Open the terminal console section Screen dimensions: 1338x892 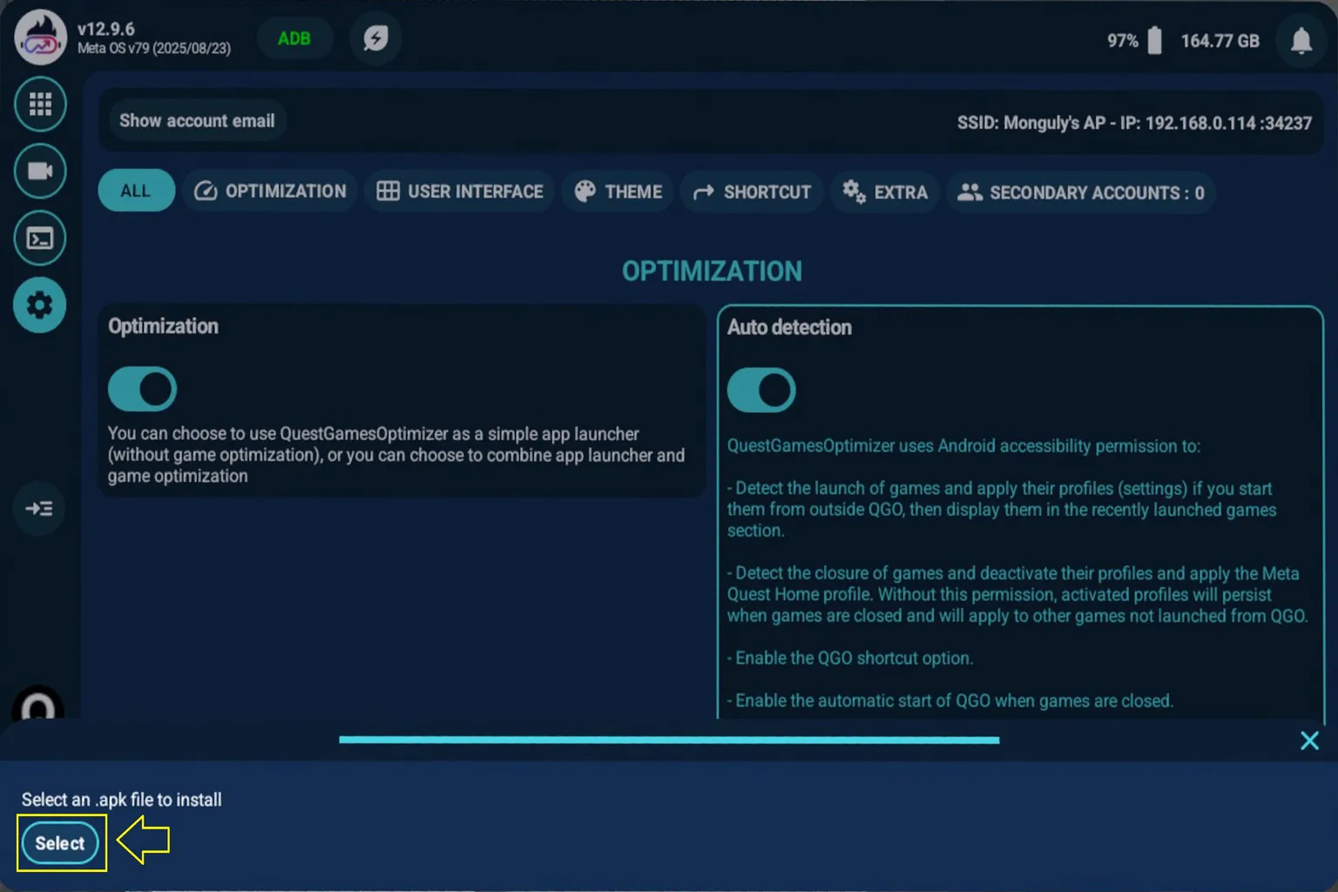40,238
